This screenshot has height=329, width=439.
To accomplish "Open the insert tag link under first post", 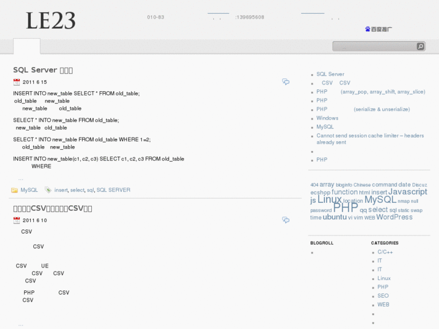I will click(61, 190).
